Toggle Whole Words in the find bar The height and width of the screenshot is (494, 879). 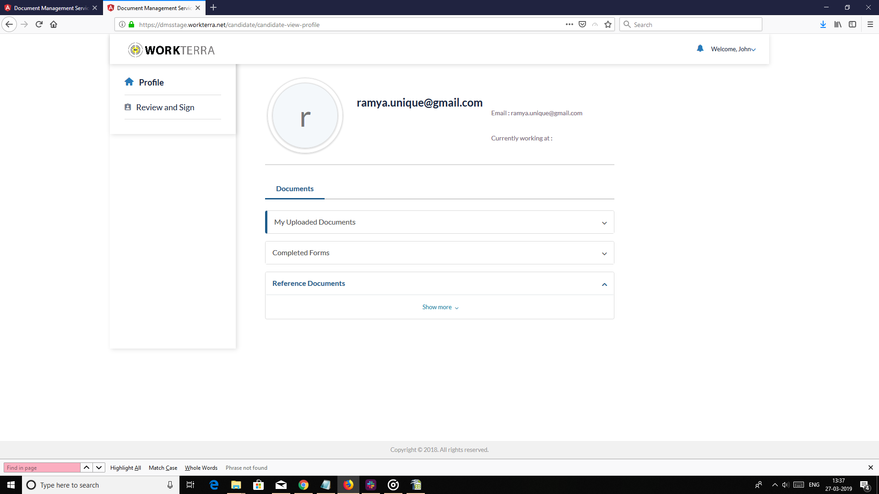[201, 467]
